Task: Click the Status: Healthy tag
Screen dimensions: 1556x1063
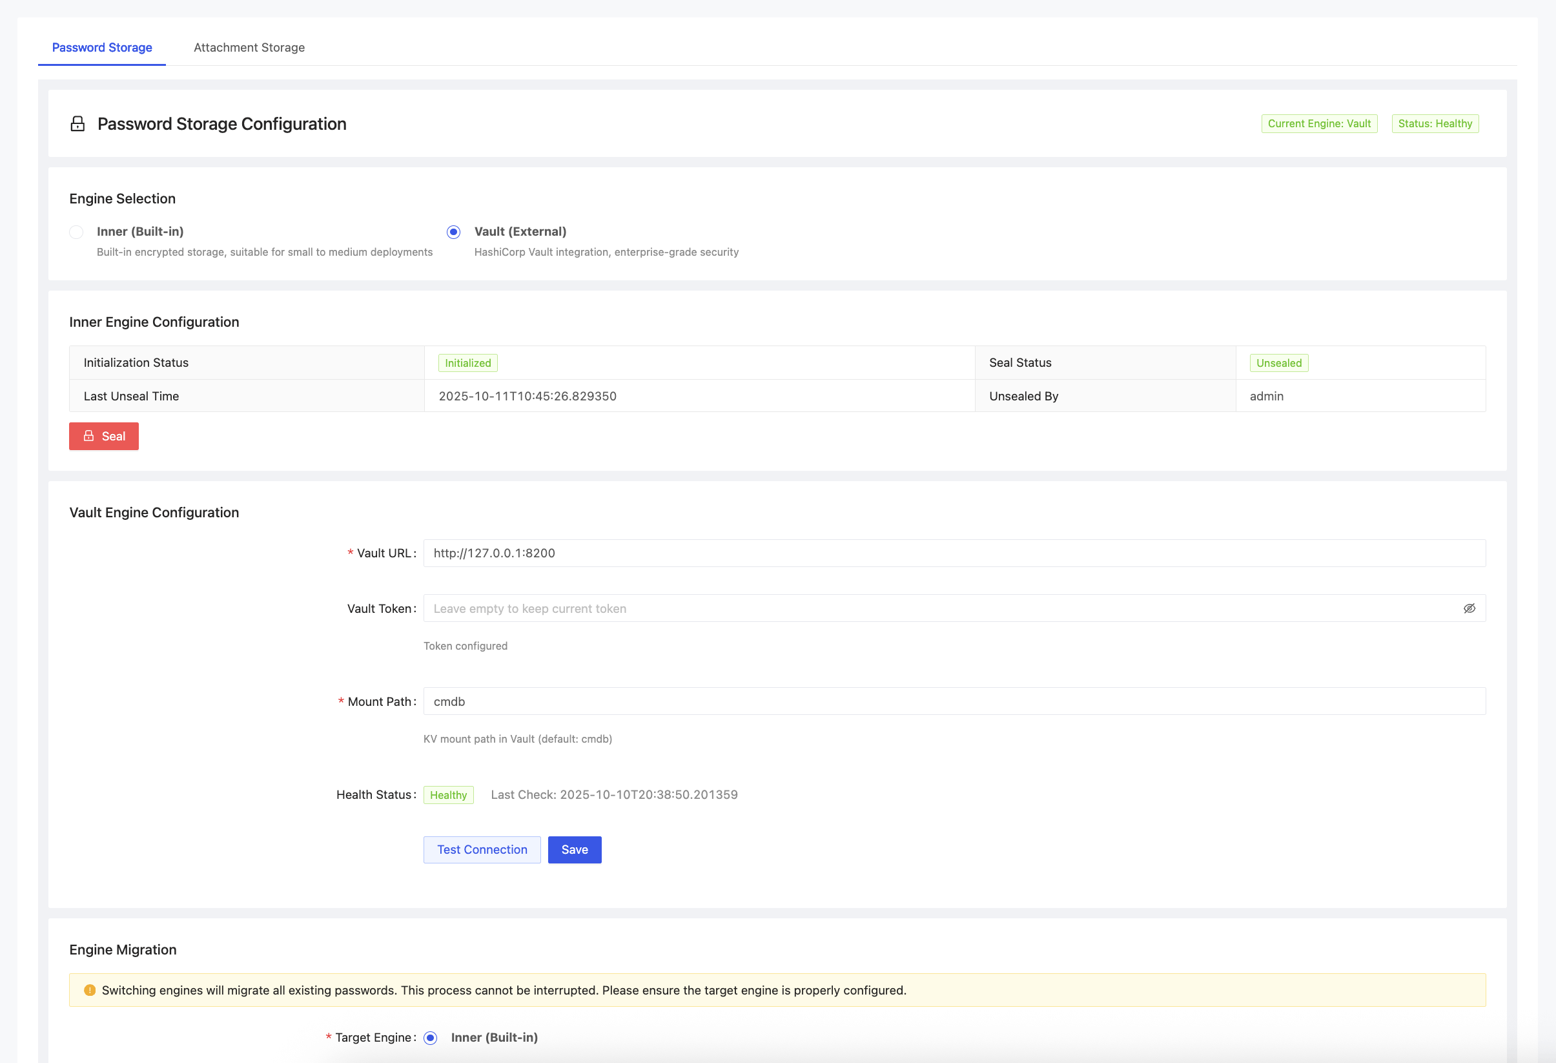Action: pos(1434,124)
